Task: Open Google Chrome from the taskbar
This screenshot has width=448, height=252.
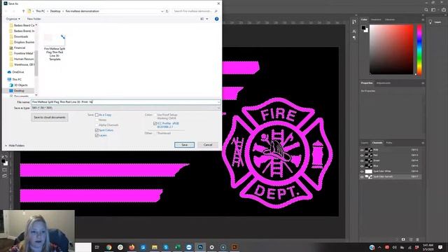Action: coord(109,247)
